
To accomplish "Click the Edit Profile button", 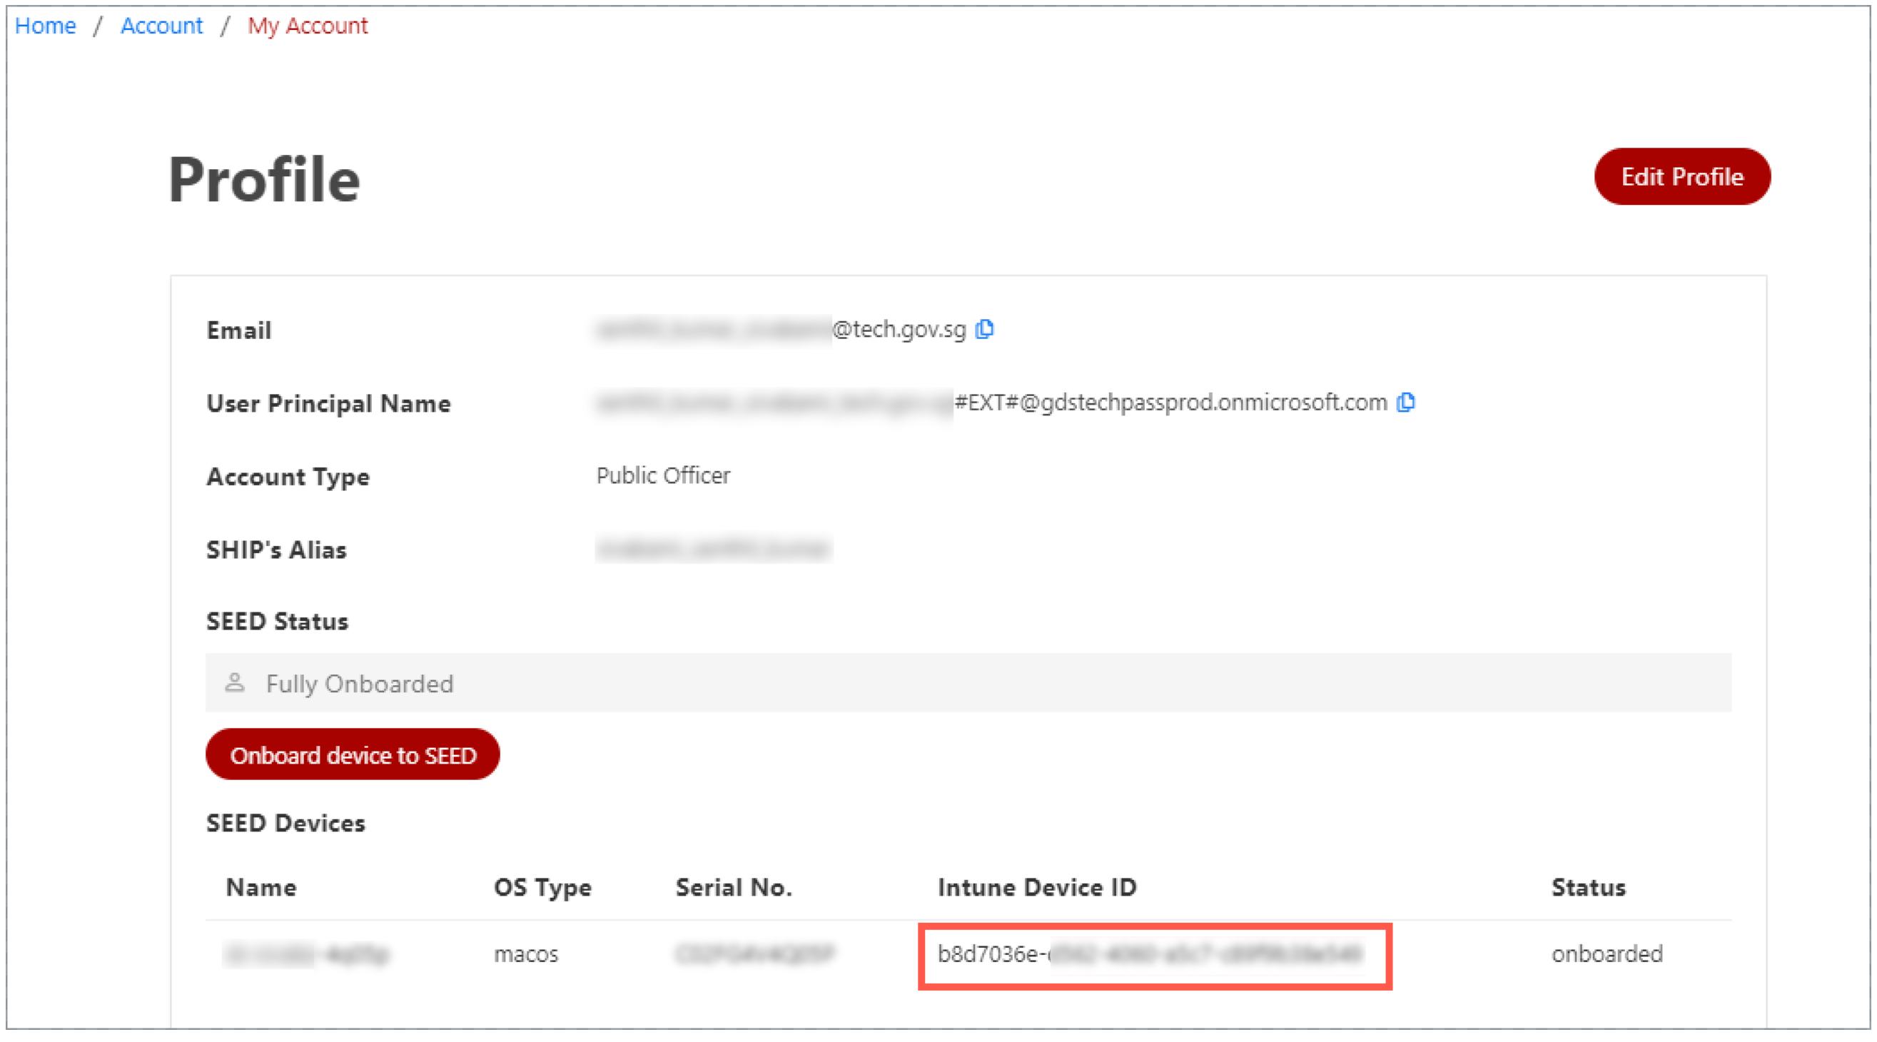I will (1681, 177).
